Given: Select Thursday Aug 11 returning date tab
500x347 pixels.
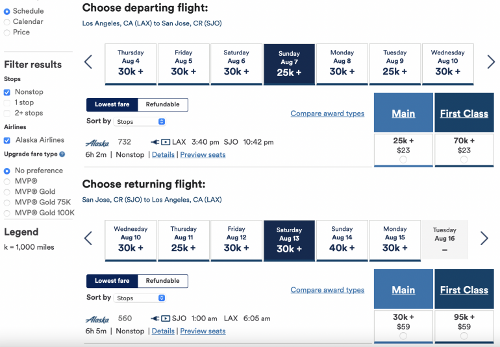Looking at the screenshot, I should (x=183, y=240).
